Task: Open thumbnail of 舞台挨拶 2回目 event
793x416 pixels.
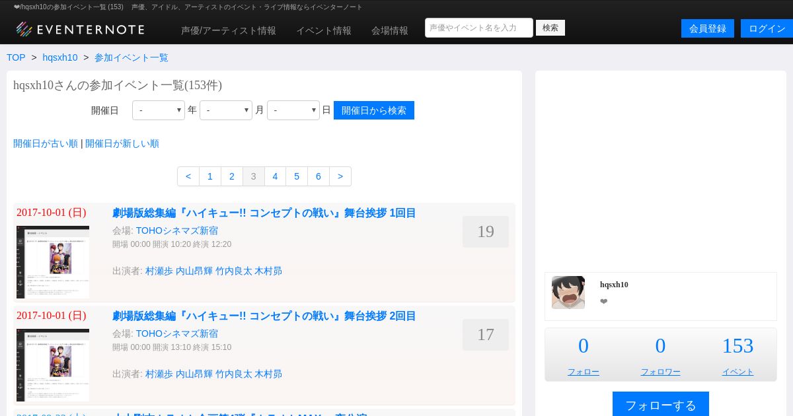Action: point(53,365)
